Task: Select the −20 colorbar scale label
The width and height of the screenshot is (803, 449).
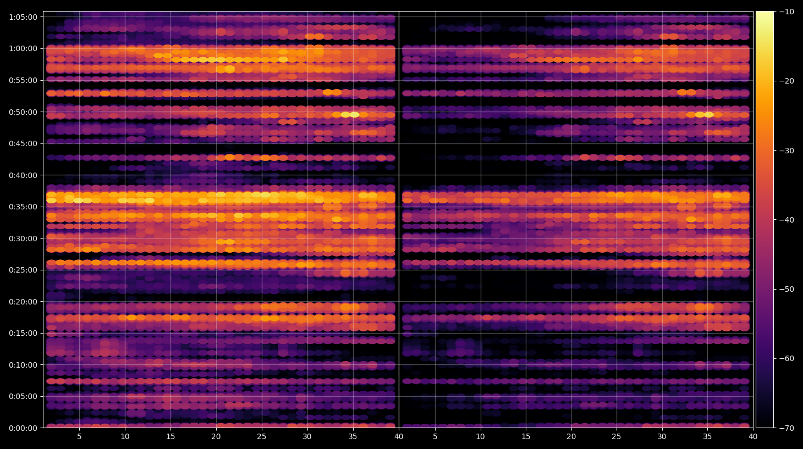Action: [787, 81]
